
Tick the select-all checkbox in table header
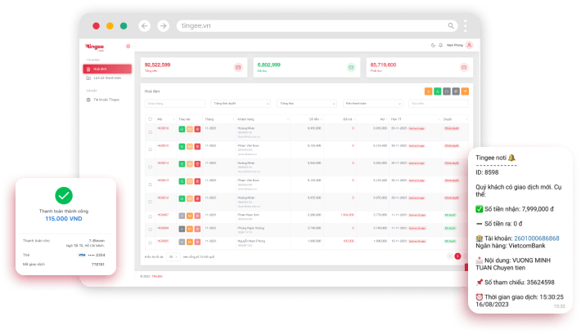(x=150, y=119)
